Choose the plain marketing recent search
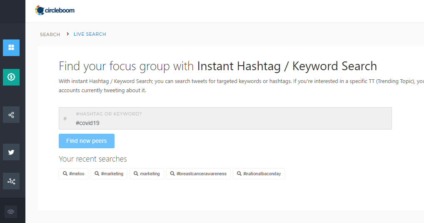 click(147, 174)
